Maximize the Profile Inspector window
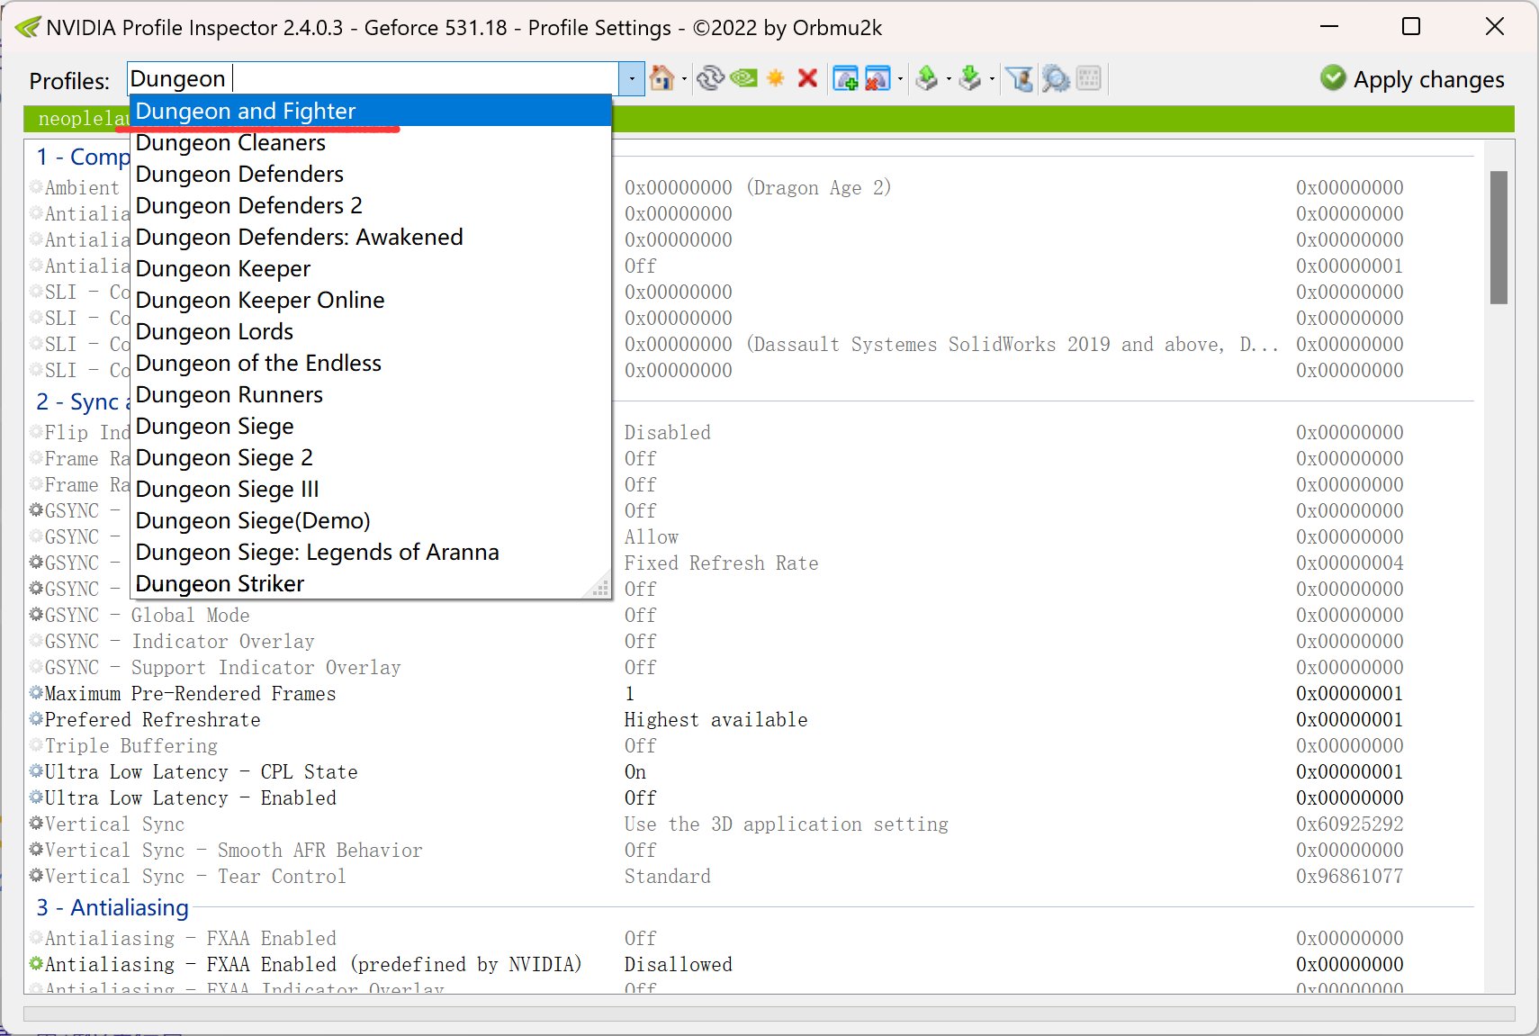1539x1036 pixels. tap(1411, 27)
